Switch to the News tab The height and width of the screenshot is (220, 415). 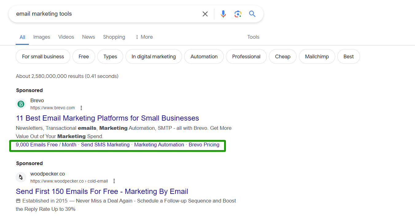[x=88, y=37]
